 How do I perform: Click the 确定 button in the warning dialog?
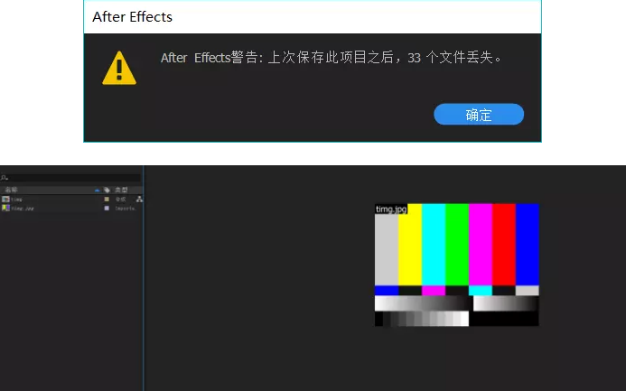tap(479, 115)
